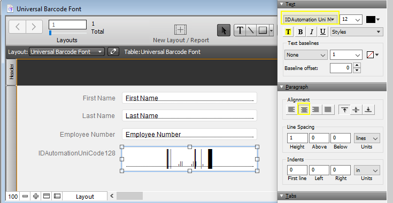Decrease baseline offset with down stepper
The image size is (393, 203).
(x=357, y=71)
